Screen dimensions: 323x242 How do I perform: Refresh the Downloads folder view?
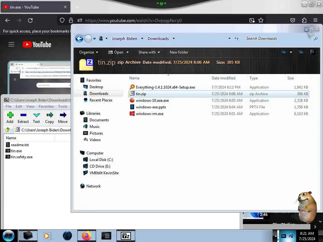coord(237,38)
